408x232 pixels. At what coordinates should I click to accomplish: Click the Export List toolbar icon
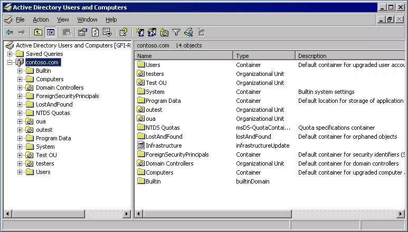coord(107,32)
